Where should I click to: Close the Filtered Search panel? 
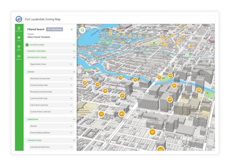pyautogui.click(x=72, y=29)
